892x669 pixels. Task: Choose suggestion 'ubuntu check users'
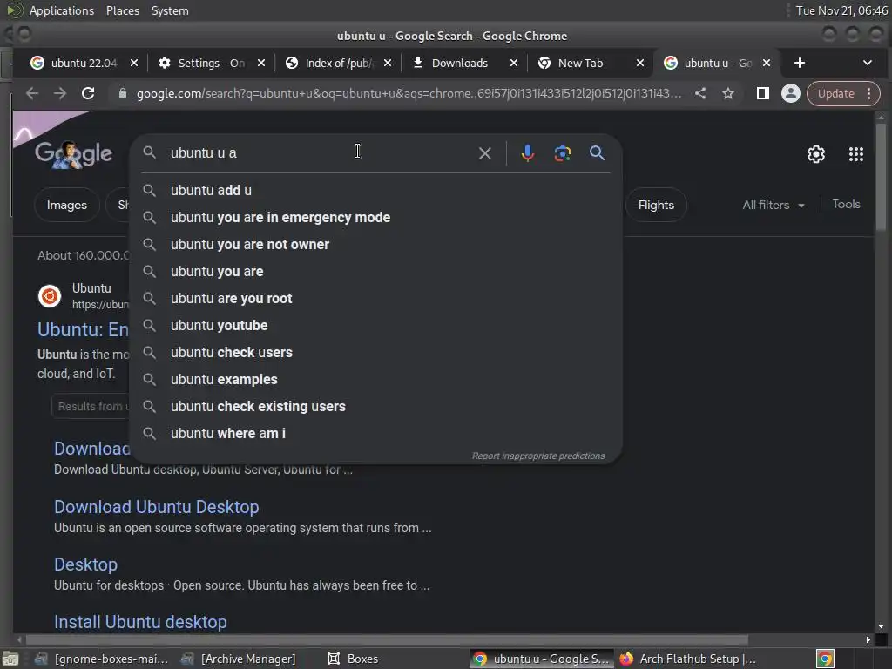pos(376,352)
